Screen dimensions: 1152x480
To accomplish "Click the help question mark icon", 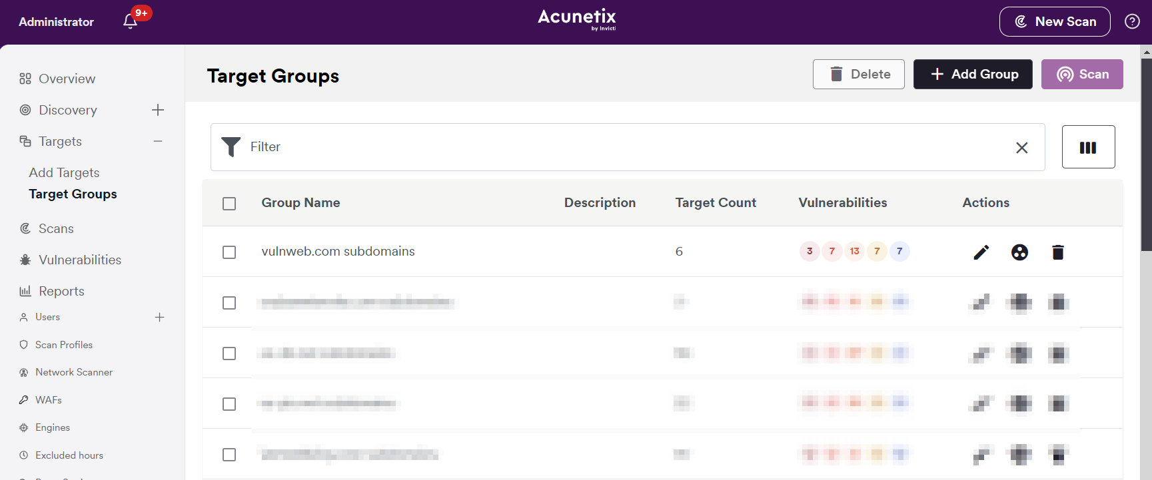I will point(1132,21).
